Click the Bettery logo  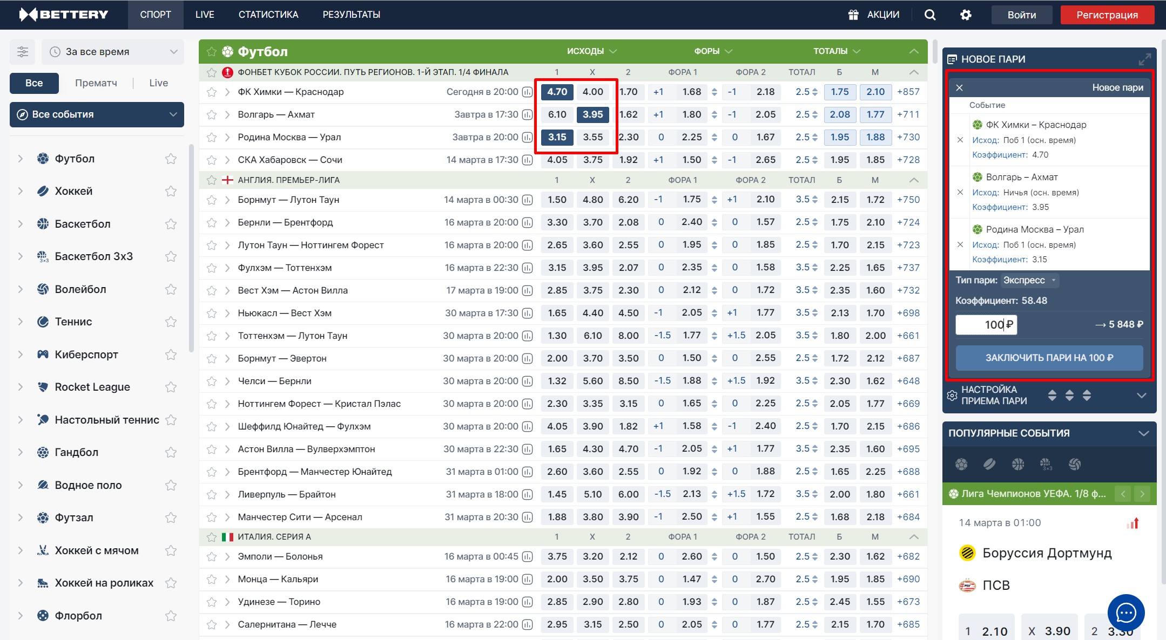coord(64,15)
